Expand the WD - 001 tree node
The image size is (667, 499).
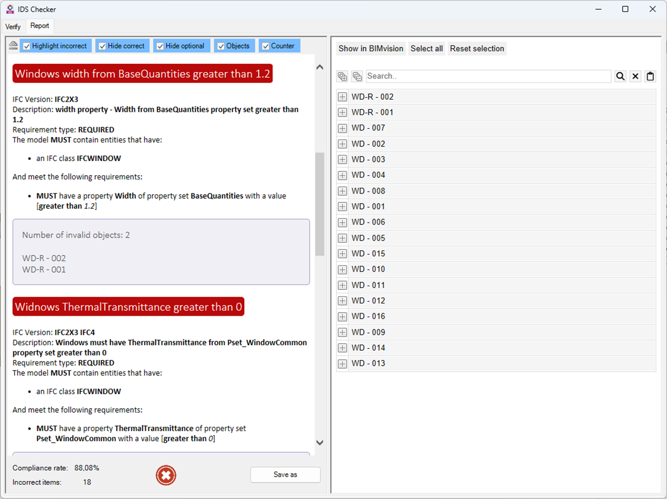click(x=342, y=206)
